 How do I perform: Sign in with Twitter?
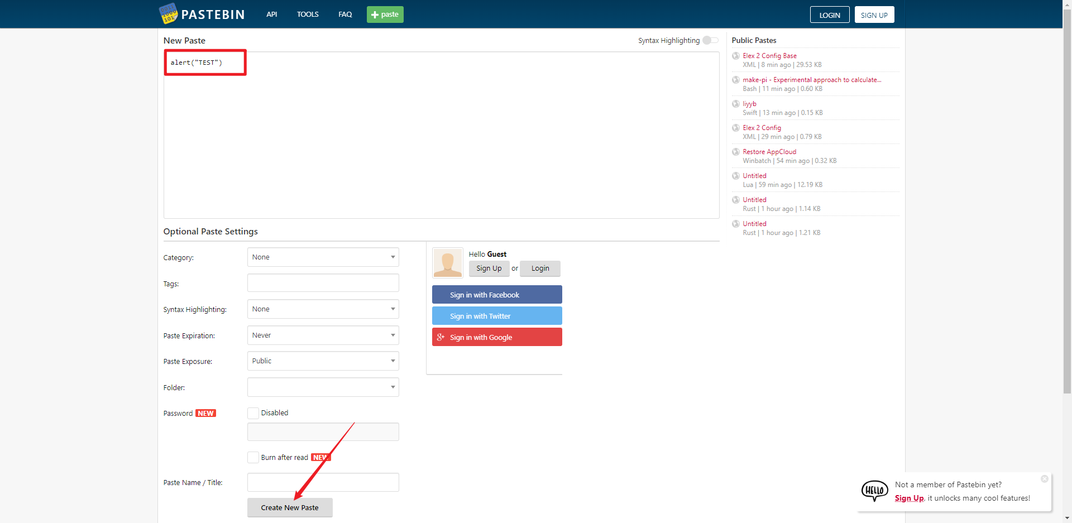click(x=497, y=316)
